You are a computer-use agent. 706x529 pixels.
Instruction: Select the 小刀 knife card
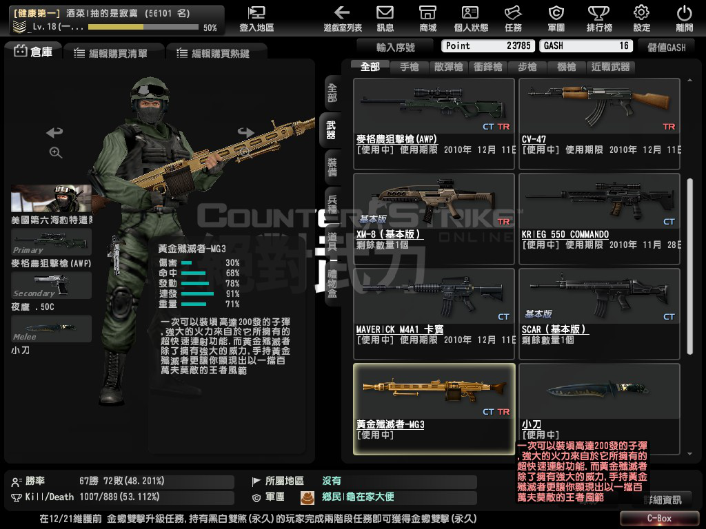(599, 409)
